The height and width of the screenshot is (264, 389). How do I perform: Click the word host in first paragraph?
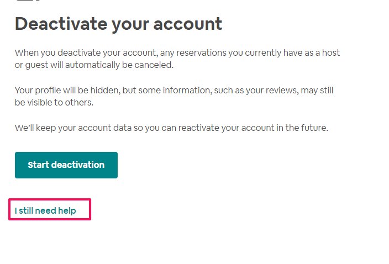[330, 53]
